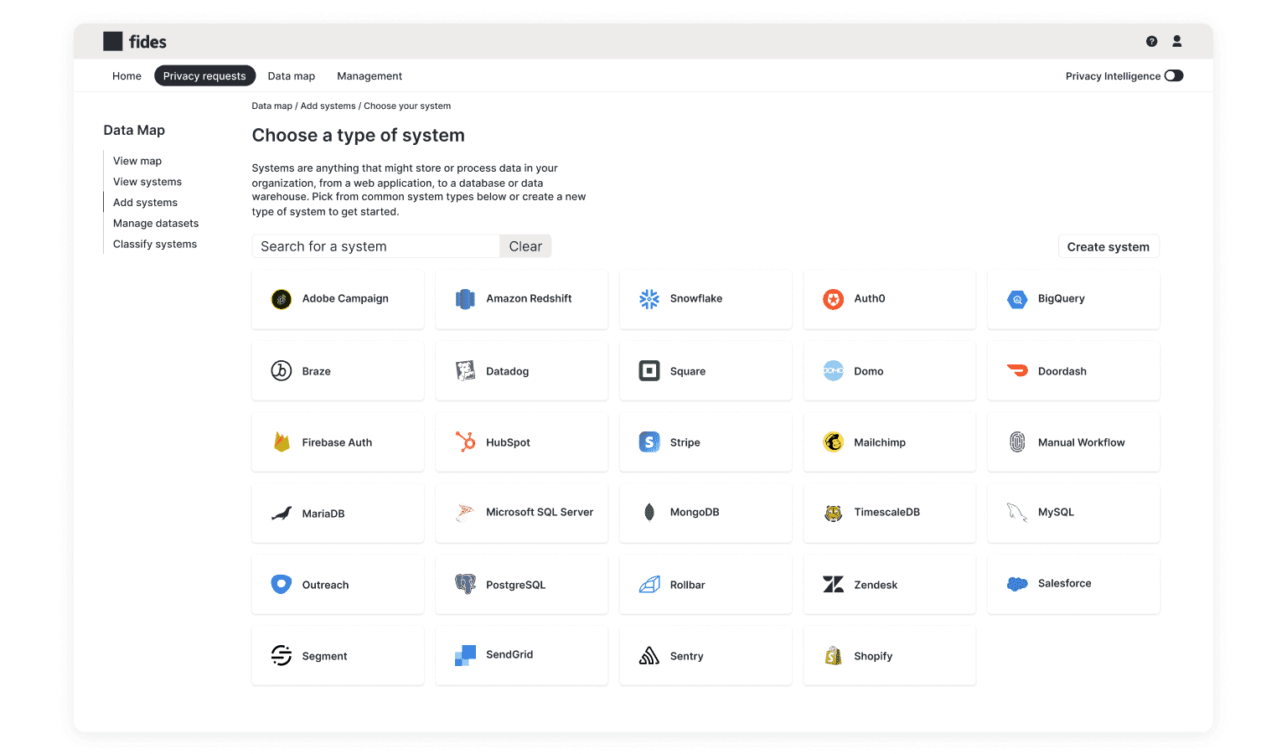Open the Privacy requests tab
Screen dimensions: 1287x754
pos(204,75)
